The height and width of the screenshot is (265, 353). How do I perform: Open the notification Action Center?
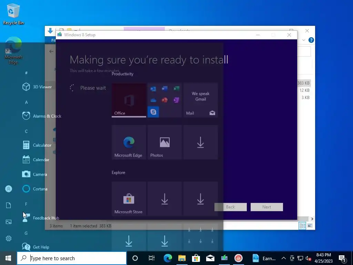pyautogui.click(x=342, y=258)
